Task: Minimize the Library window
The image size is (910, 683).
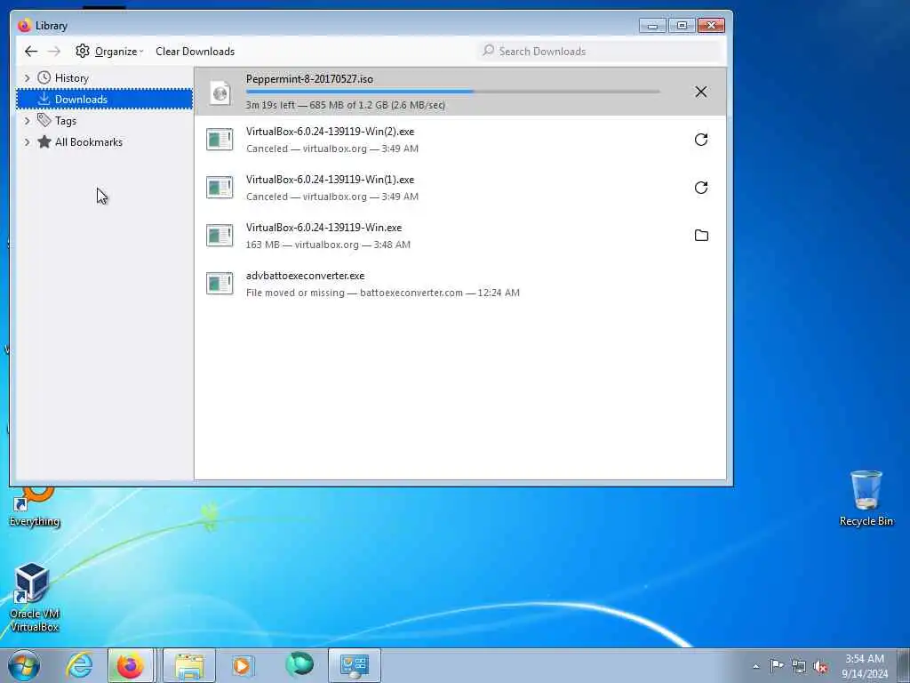Action: click(652, 26)
